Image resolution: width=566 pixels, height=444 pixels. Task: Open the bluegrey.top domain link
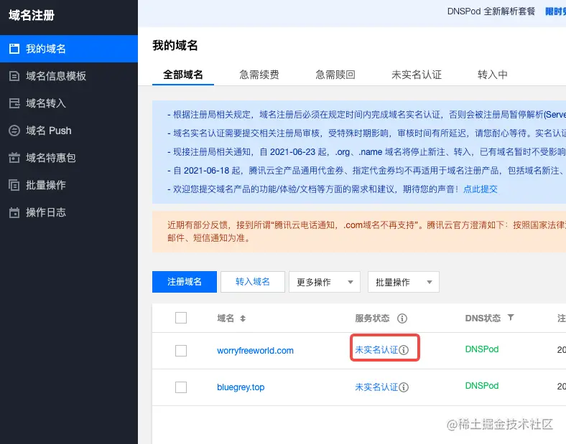[241, 387]
